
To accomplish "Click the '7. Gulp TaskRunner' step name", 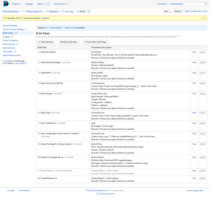I will click(47, 123).
